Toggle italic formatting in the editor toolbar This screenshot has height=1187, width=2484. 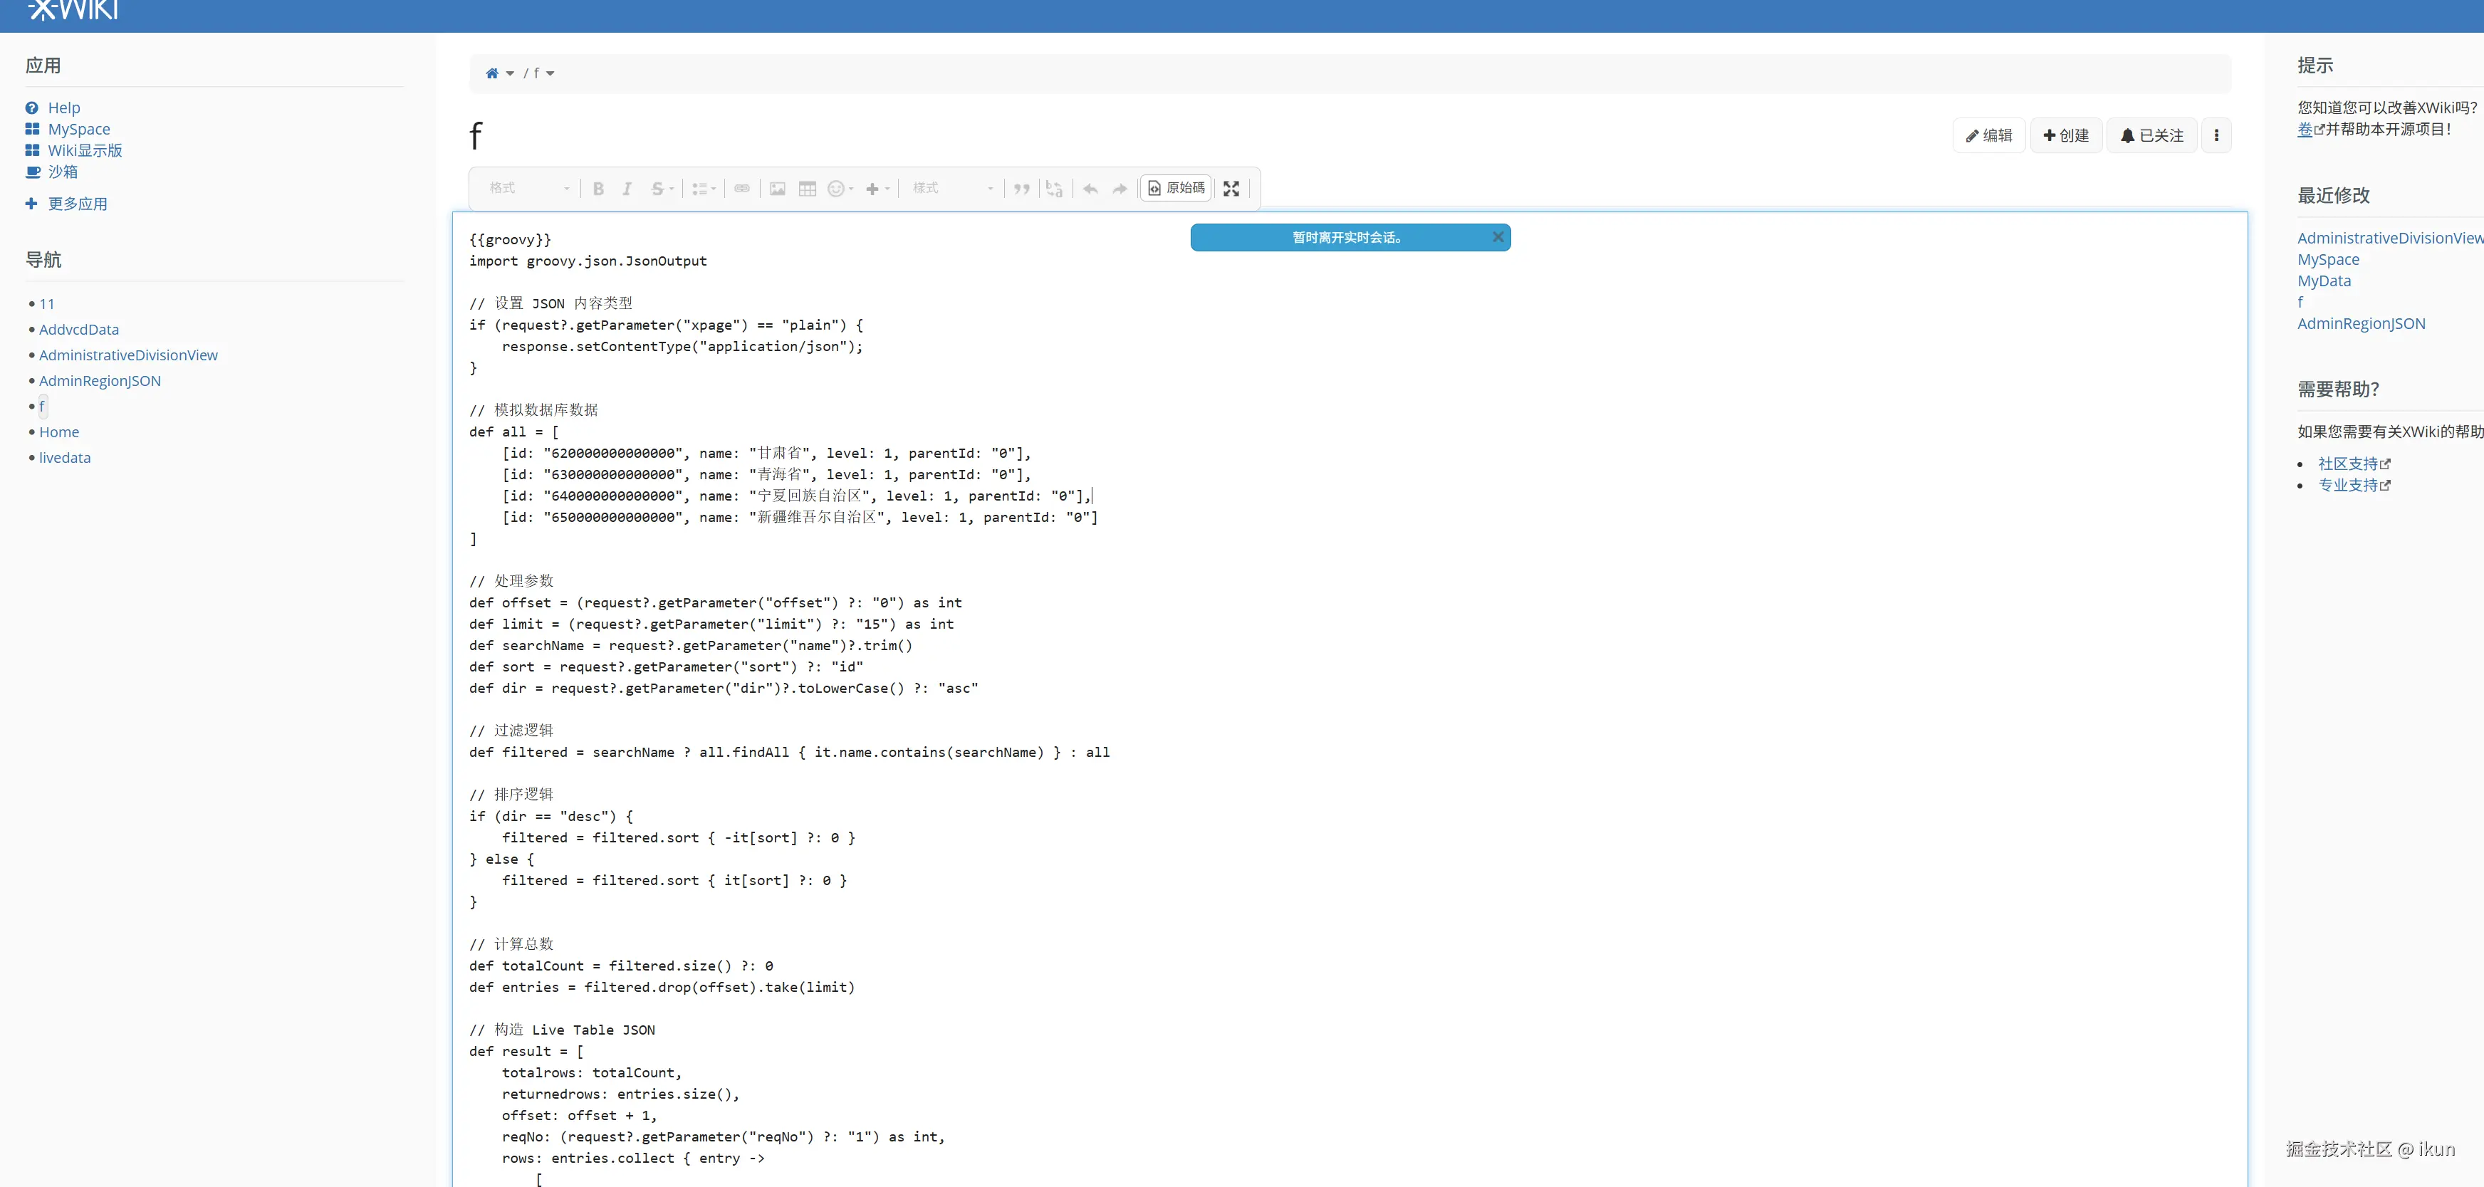tap(627, 189)
